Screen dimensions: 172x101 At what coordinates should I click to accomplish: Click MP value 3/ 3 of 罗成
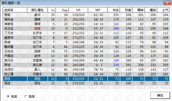click(99, 65)
